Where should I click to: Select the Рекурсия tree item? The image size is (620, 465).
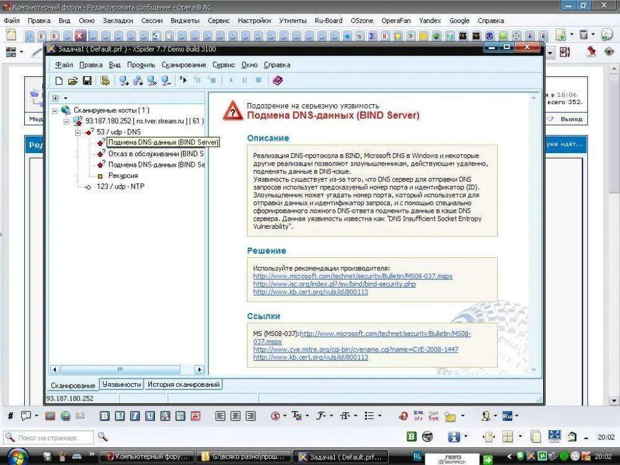point(123,175)
